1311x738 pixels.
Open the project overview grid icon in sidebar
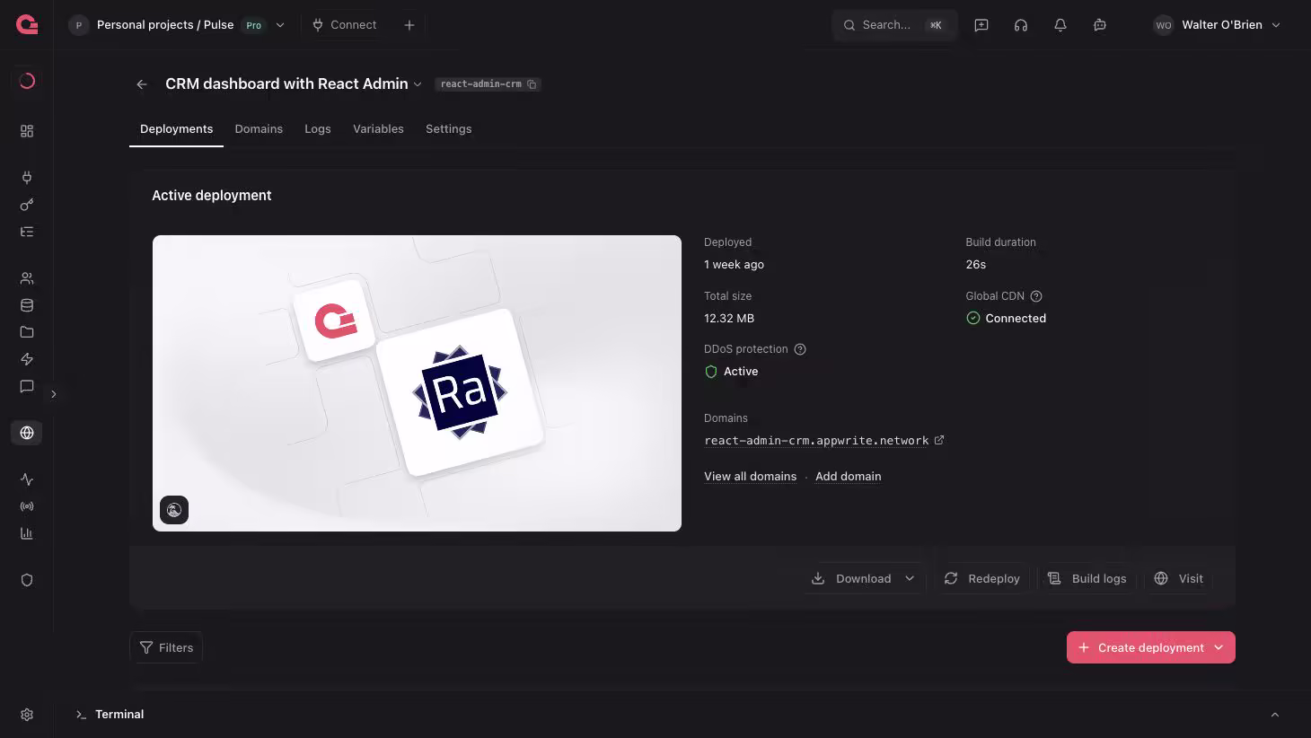[x=27, y=131]
